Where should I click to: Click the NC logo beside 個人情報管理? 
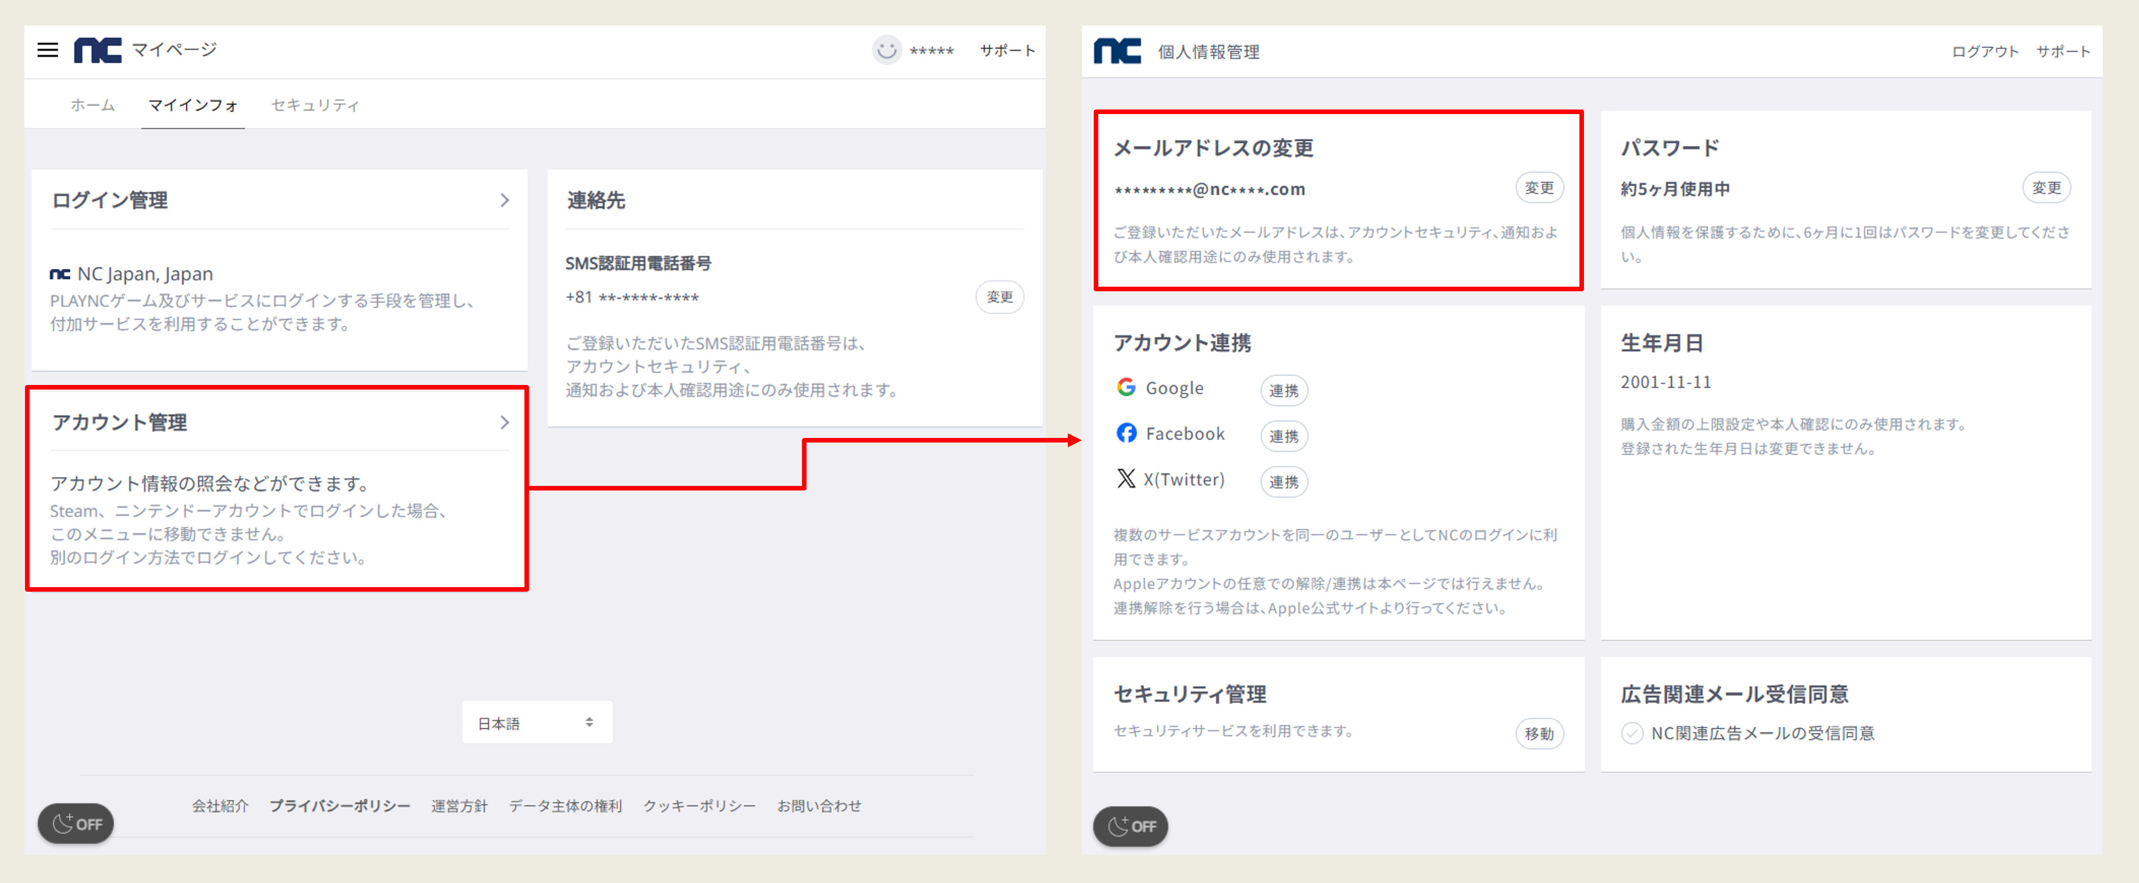1117,51
